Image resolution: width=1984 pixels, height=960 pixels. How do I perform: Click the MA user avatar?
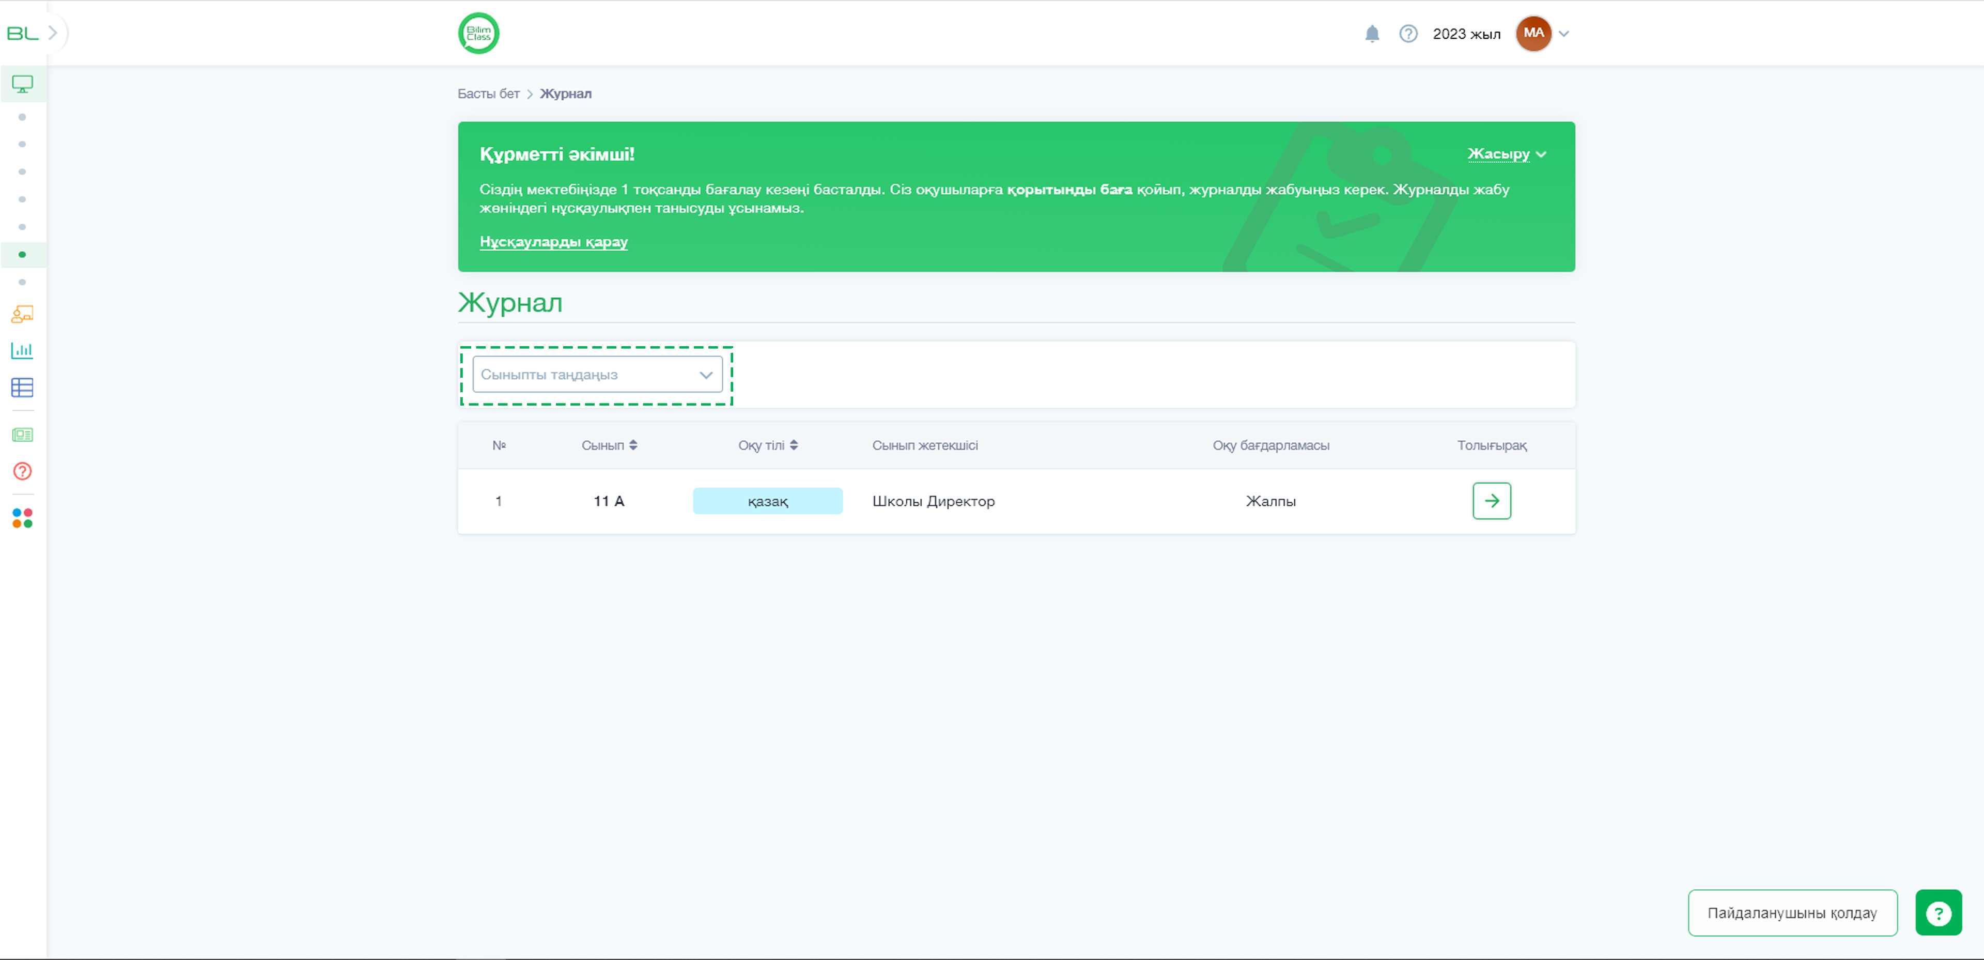click(1533, 33)
